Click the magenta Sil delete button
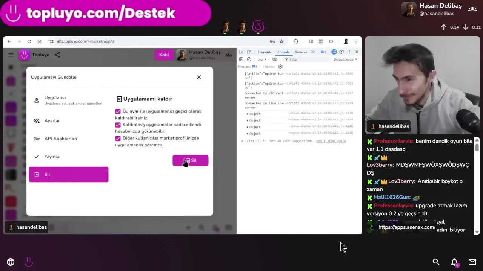This screenshot has height=271, width=483. pyautogui.click(x=190, y=161)
